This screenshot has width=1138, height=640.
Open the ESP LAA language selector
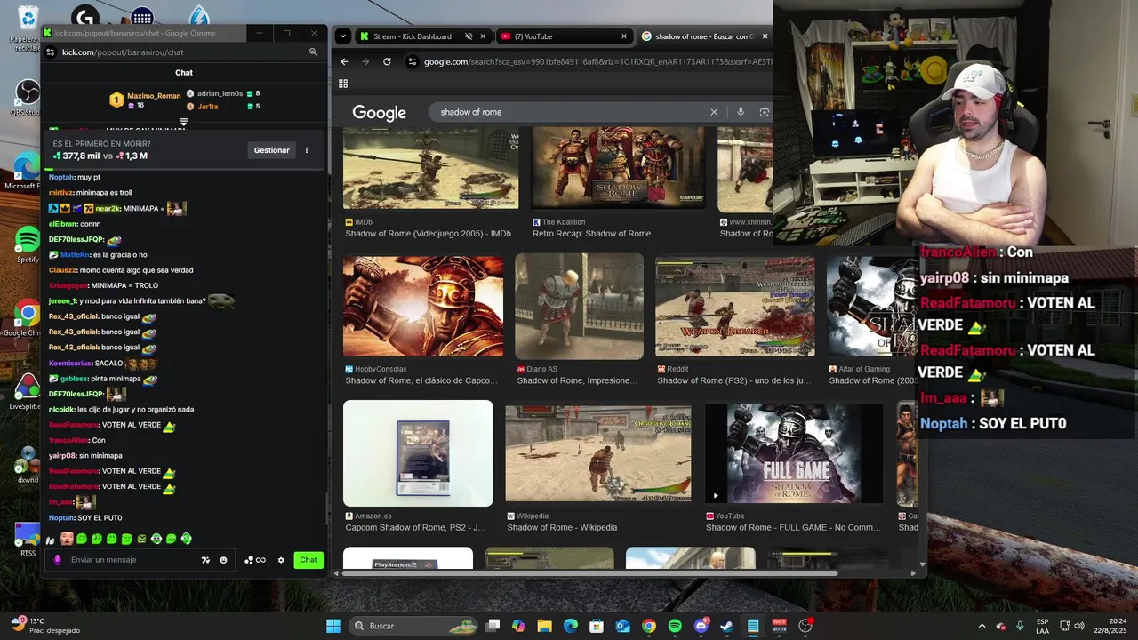(1043, 626)
